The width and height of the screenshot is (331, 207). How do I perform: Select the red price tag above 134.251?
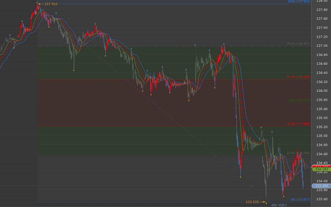click(322, 167)
